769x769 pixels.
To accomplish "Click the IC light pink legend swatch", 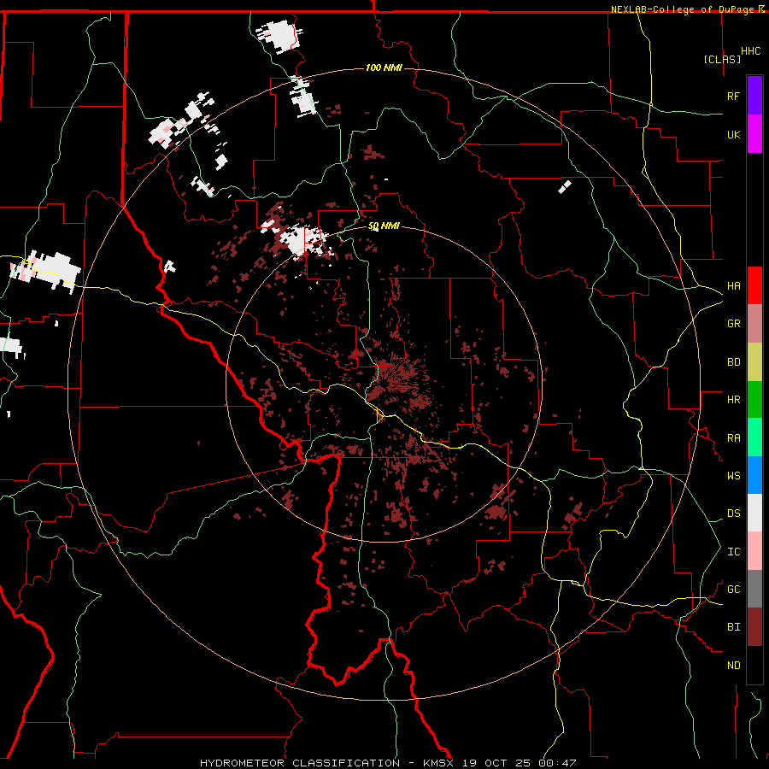I will click(x=754, y=551).
